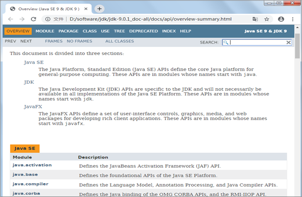
Task: Click the browser forward arrow
Action: click(x=21, y=19)
